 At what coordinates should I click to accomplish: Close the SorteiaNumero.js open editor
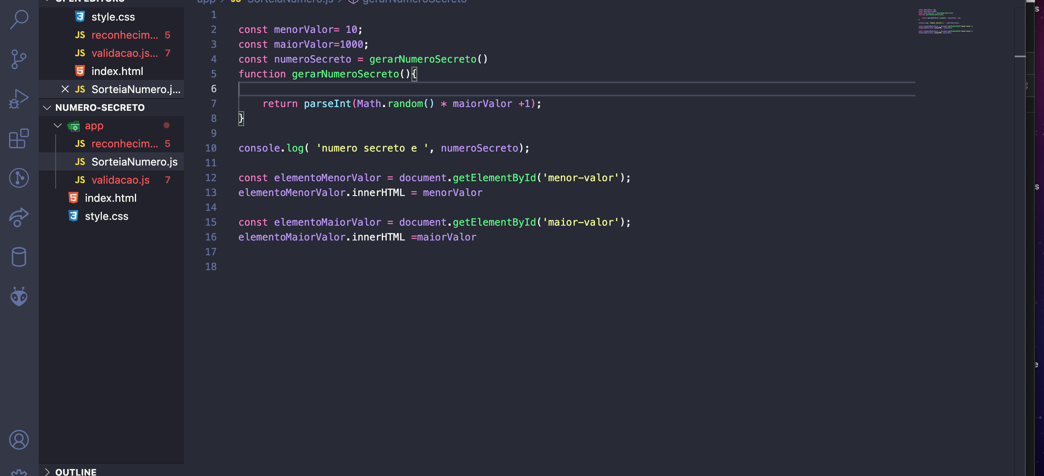click(65, 89)
